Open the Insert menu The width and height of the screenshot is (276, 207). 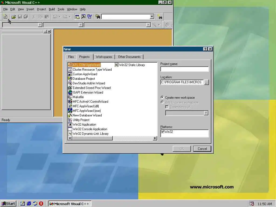[30, 9]
